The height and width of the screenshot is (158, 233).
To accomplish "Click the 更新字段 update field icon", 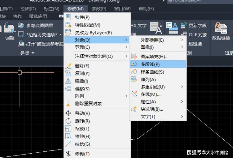I will coord(184,25).
